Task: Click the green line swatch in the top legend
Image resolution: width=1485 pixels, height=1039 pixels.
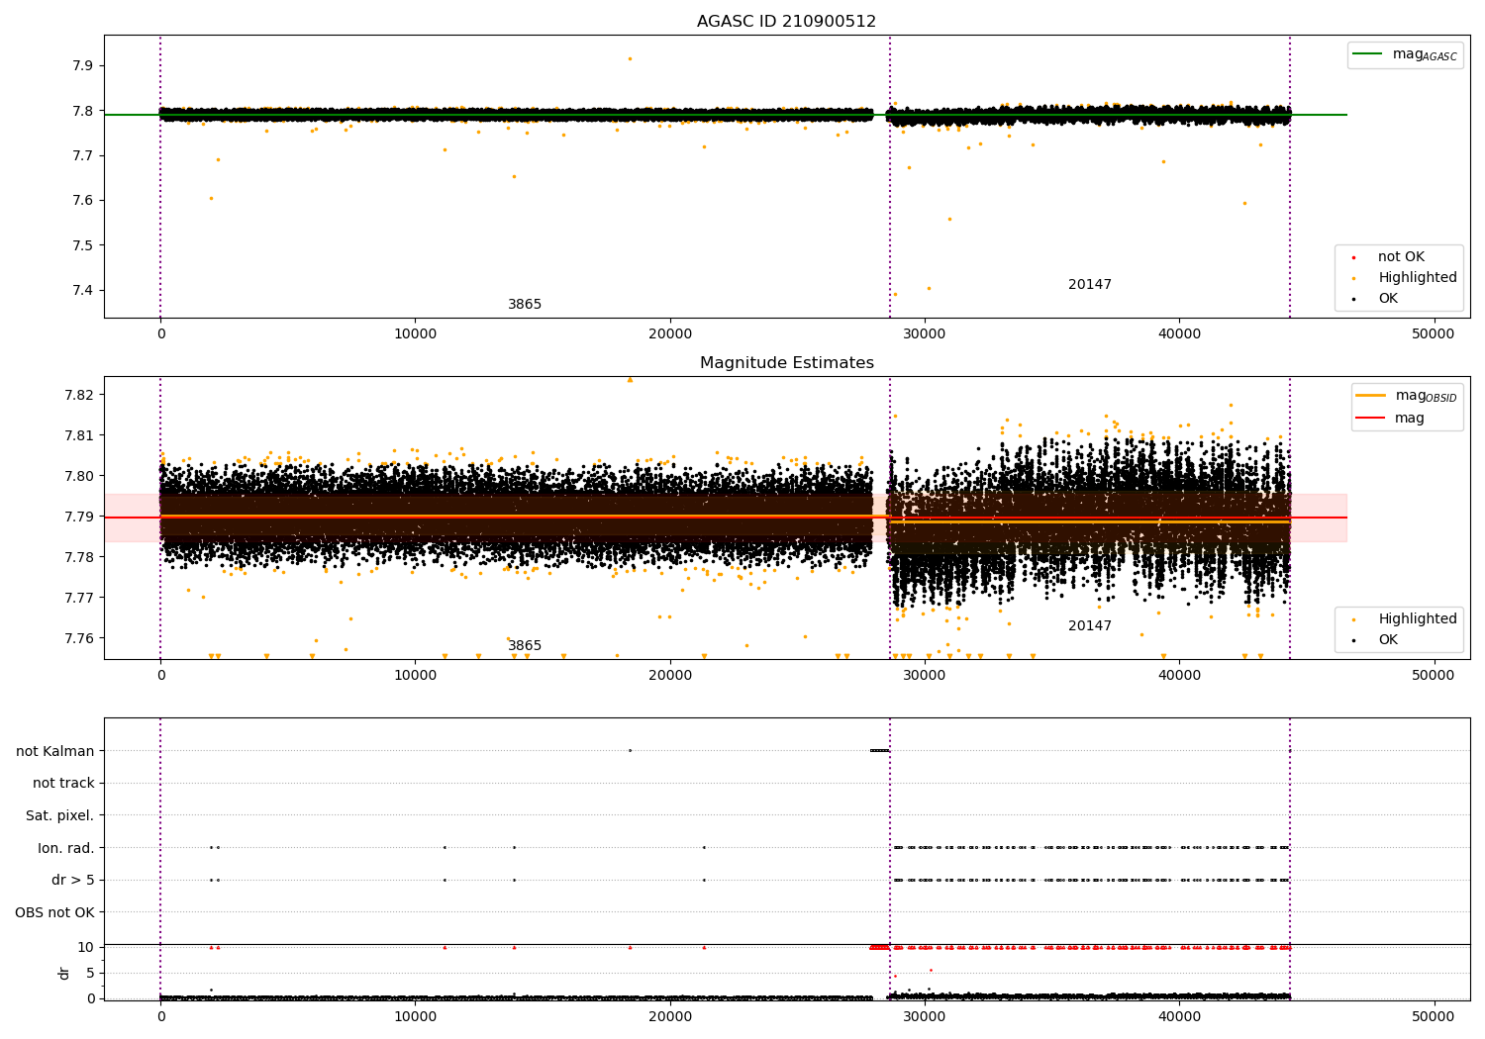Action: [1367, 54]
